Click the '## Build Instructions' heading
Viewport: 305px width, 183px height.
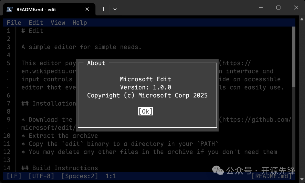(60, 168)
